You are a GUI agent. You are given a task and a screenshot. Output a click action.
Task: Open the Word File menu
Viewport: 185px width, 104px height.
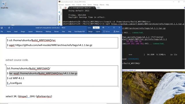(x=2, y=31)
